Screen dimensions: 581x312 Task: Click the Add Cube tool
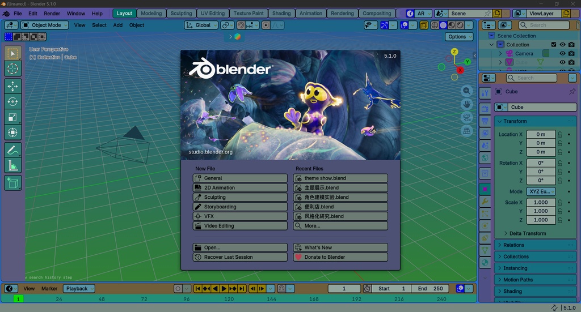click(x=12, y=183)
